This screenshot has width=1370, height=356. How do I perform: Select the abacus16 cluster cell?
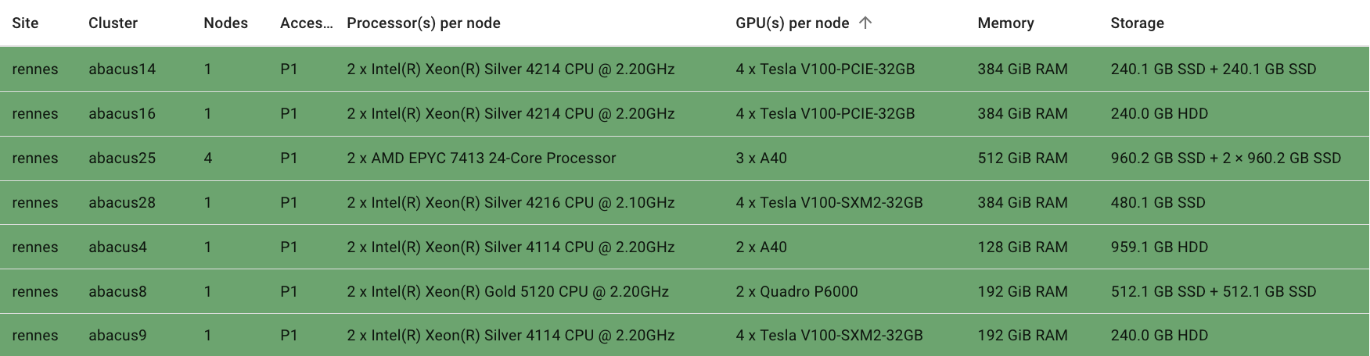122,113
